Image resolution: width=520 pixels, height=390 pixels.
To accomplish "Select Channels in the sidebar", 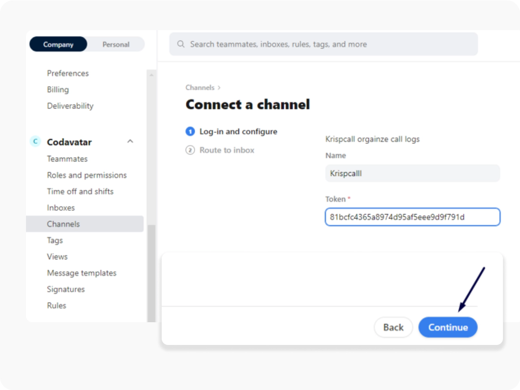I will pyautogui.click(x=85, y=224).
